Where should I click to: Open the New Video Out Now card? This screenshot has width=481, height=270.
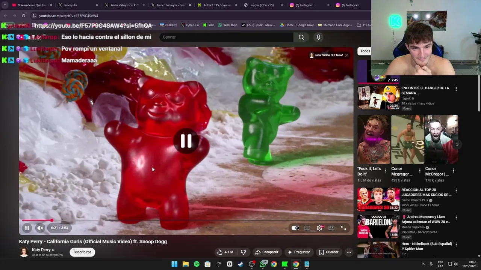coord(326,55)
